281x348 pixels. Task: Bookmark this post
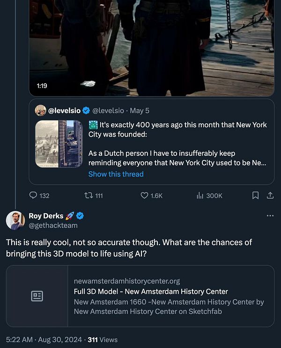(x=255, y=196)
